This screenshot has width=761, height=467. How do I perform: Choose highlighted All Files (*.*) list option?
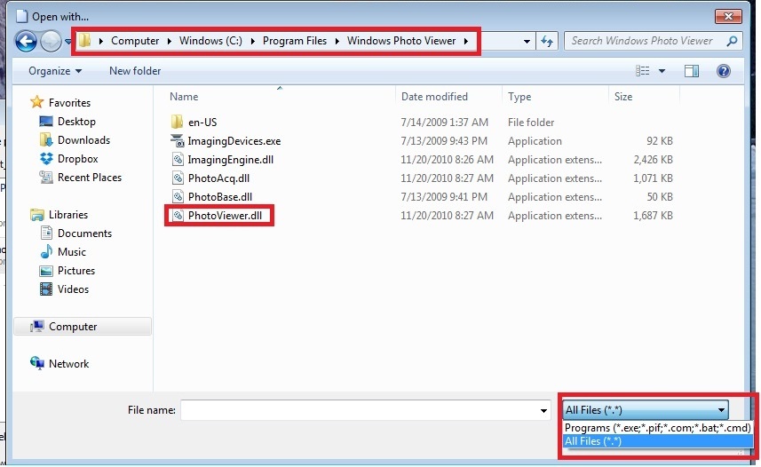(658, 441)
